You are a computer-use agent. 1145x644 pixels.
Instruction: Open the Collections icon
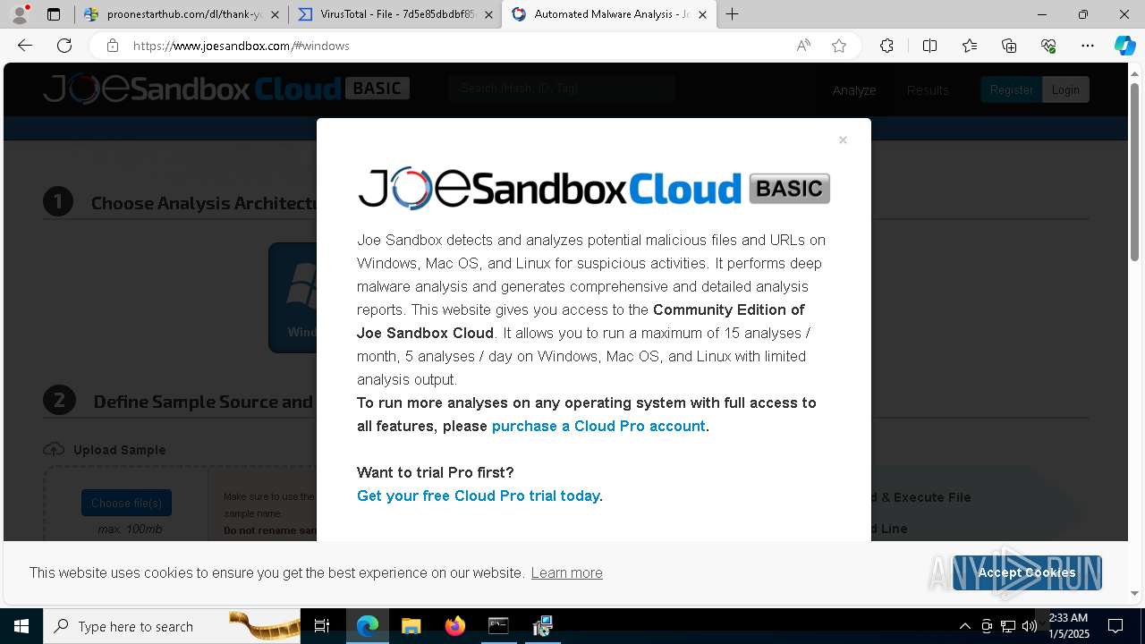pos(1009,46)
